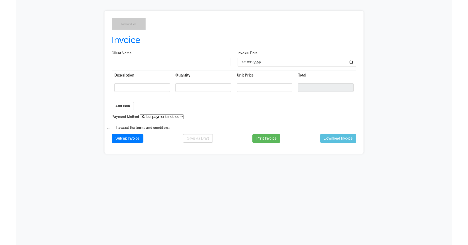Click the Description input field
This screenshot has width=468, height=245.
142,87
